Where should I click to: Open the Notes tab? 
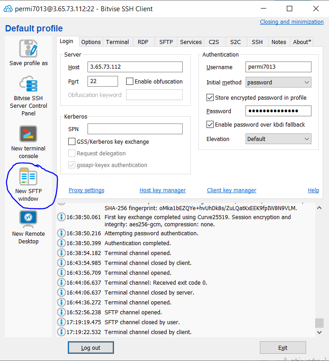[279, 42]
